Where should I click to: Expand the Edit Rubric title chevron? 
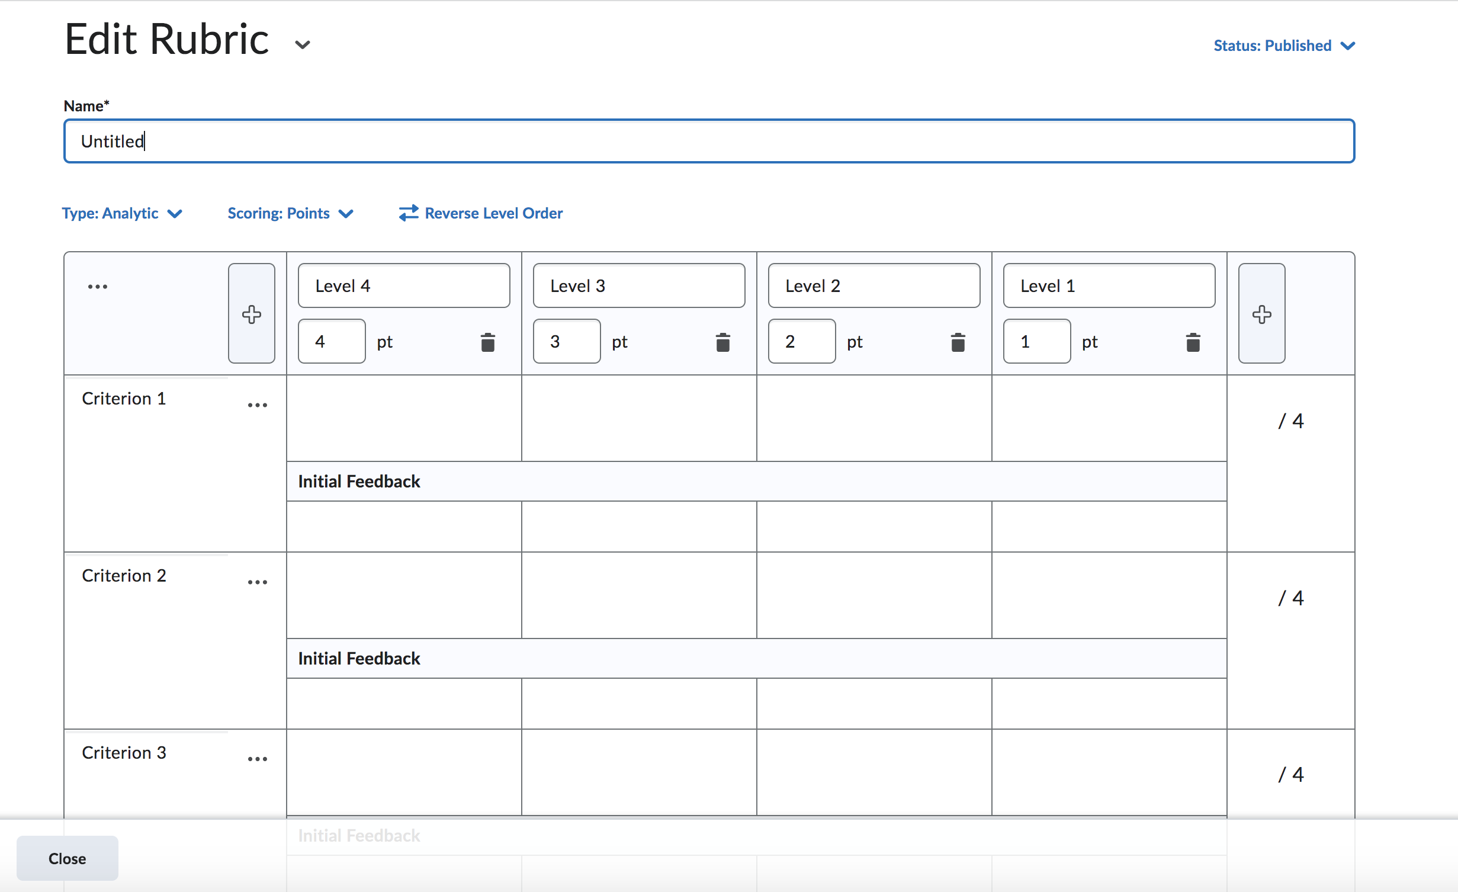coord(303,44)
